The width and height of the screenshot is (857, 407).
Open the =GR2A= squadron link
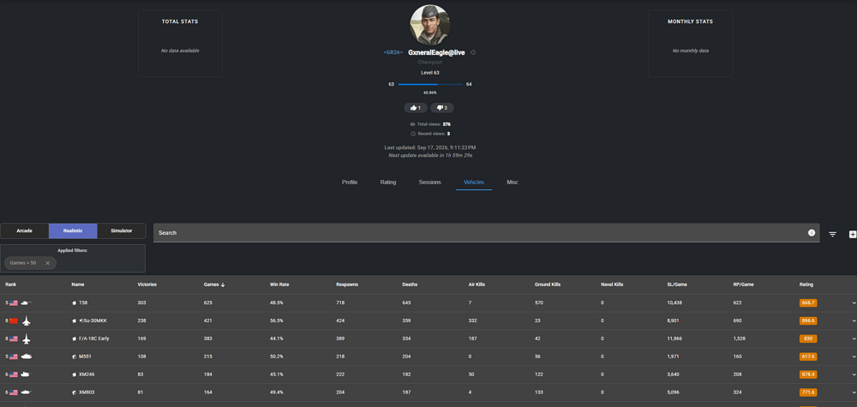tap(393, 52)
